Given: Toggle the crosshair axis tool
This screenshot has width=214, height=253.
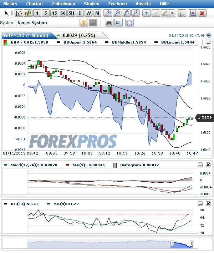Looking at the screenshot, I should pyautogui.click(x=182, y=13).
